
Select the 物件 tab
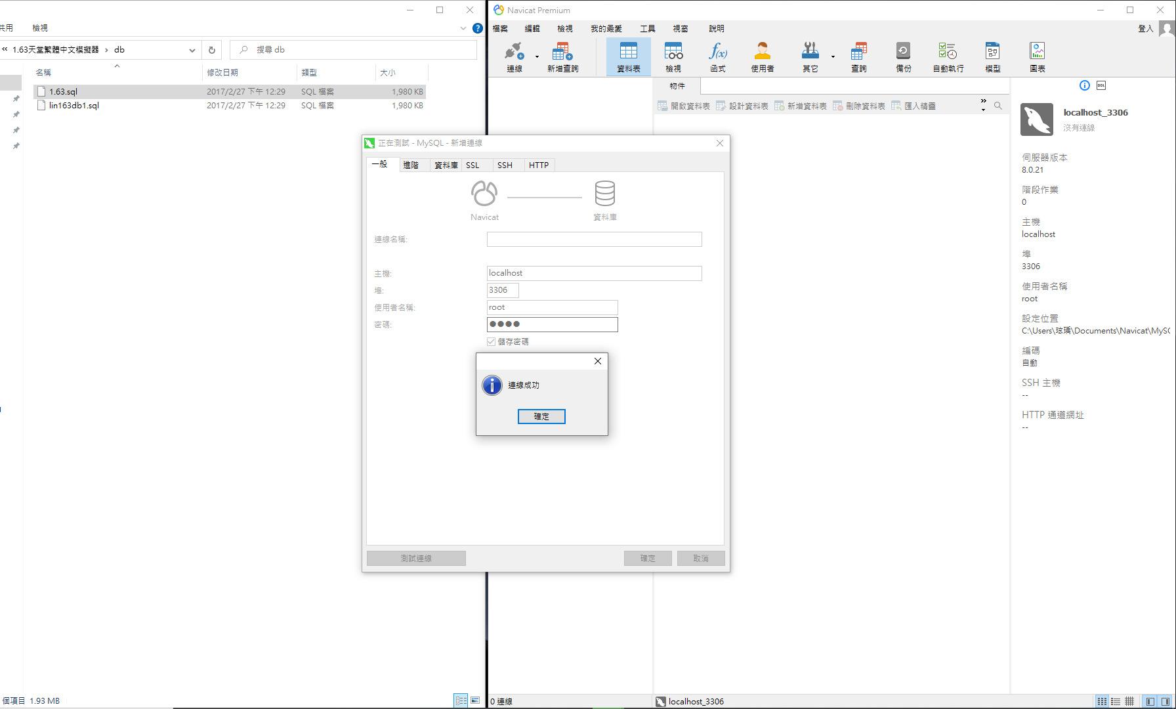[677, 86]
